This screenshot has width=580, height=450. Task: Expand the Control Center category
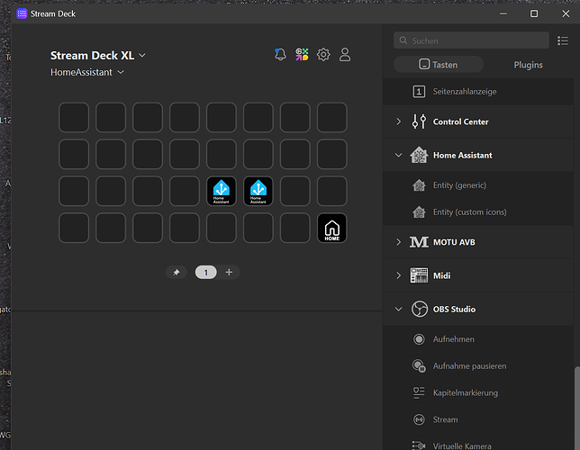[460, 121]
